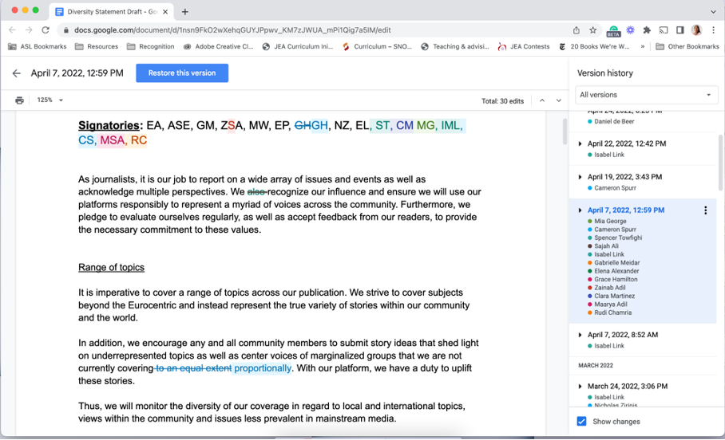Collapse April 7, 2022, 12:59 PM version
Viewport: 725px width, 440px height.
pyautogui.click(x=580, y=210)
